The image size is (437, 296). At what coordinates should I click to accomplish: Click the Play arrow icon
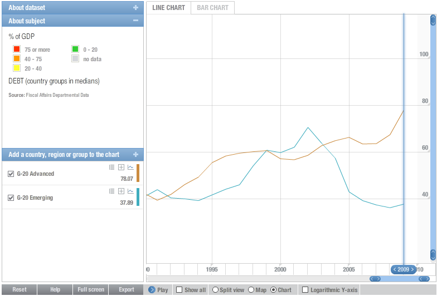click(x=152, y=289)
